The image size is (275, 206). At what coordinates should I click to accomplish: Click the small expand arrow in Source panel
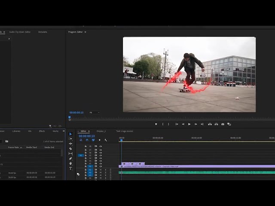(9, 39)
